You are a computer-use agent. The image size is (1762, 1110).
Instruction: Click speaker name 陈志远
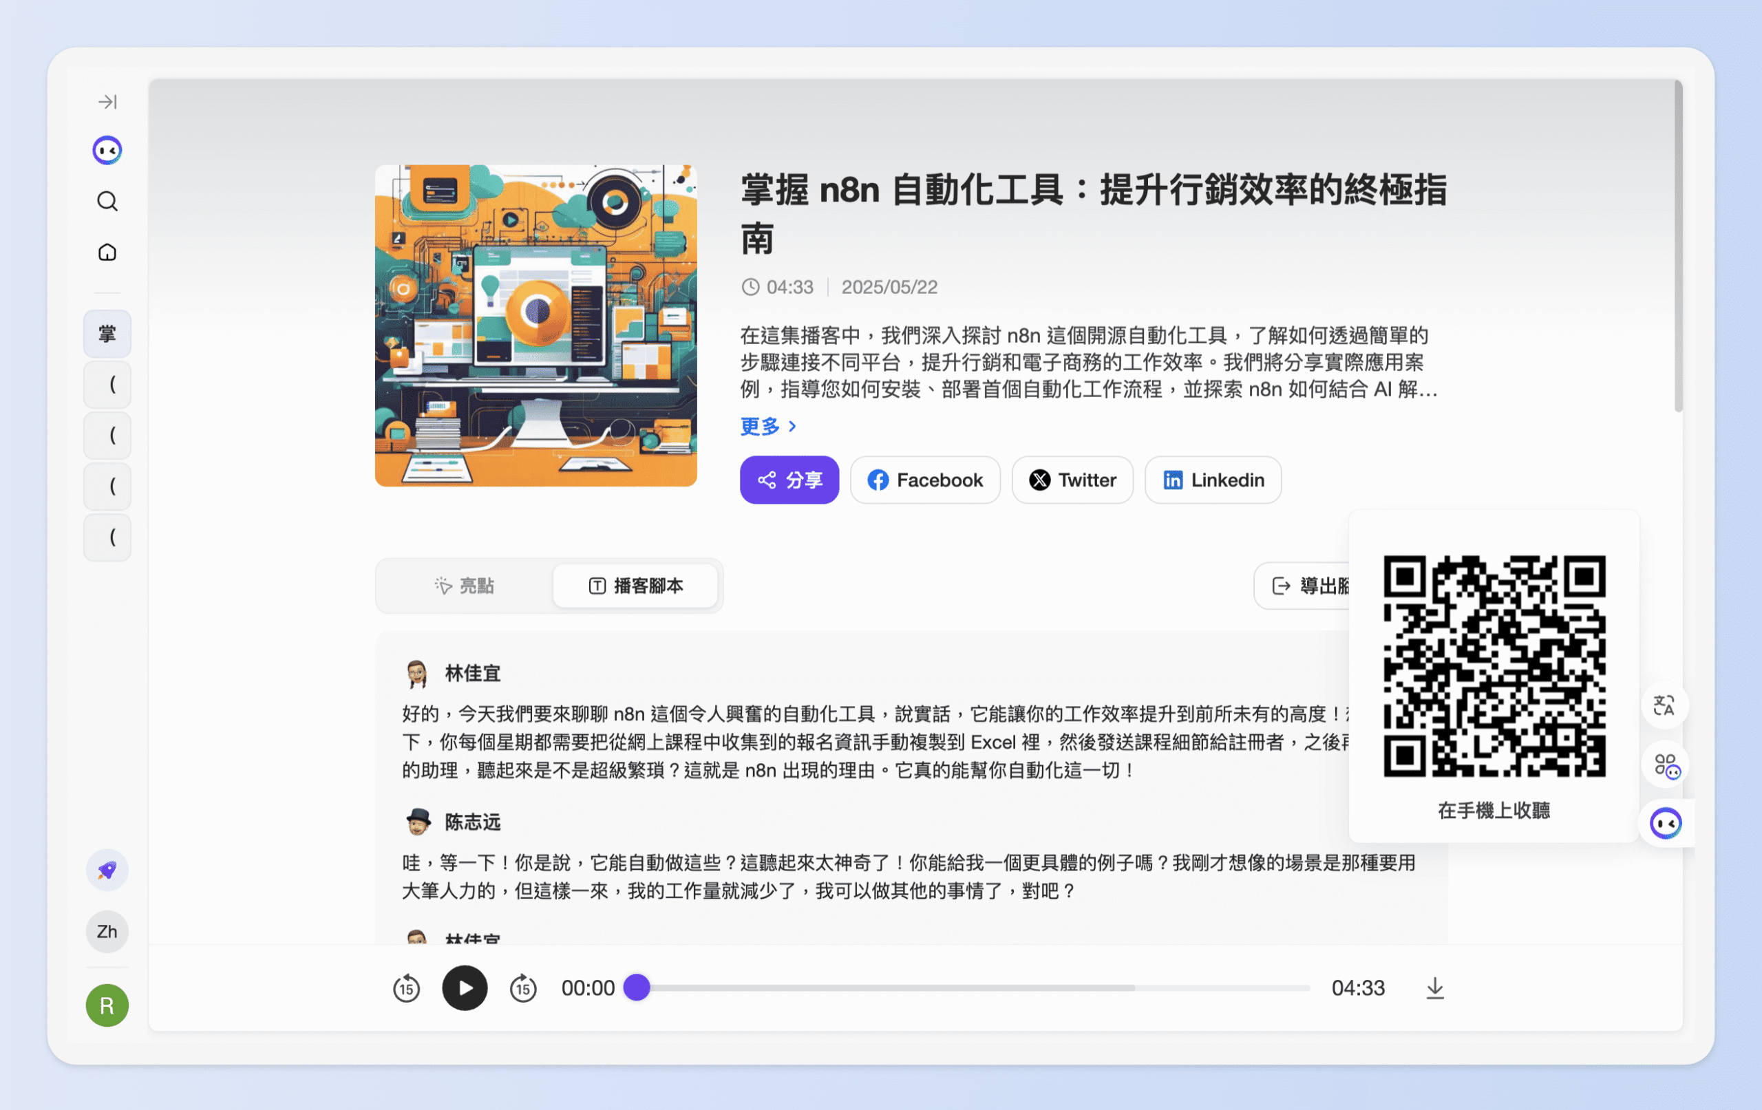(x=473, y=822)
